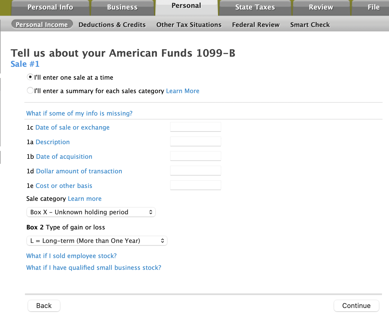Open the Description help link
Viewport: 389px width, 322px height.
coord(53,142)
